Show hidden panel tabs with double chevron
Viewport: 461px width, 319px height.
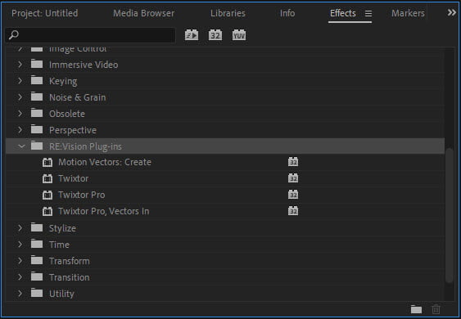(x=452, y=12)
